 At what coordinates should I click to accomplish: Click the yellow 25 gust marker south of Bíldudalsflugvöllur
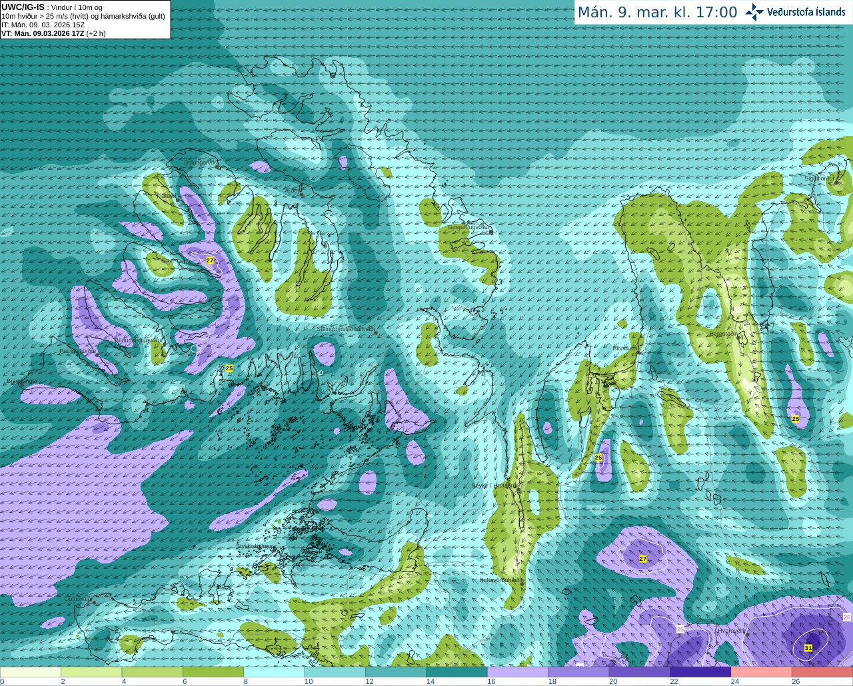229,368
